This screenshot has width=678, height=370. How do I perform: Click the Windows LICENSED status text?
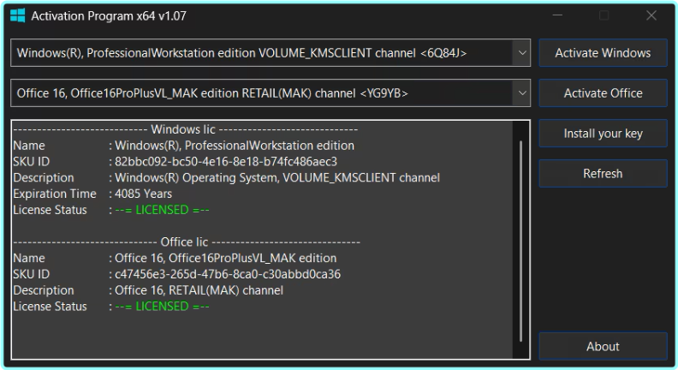point(162,210)
